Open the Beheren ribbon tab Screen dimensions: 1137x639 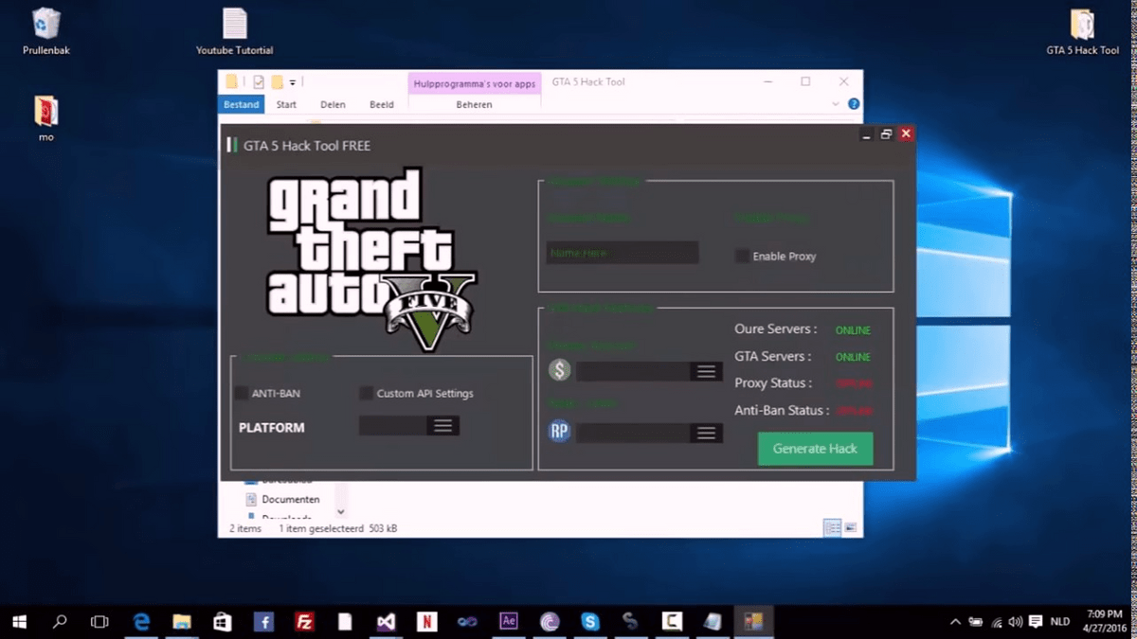474,104
